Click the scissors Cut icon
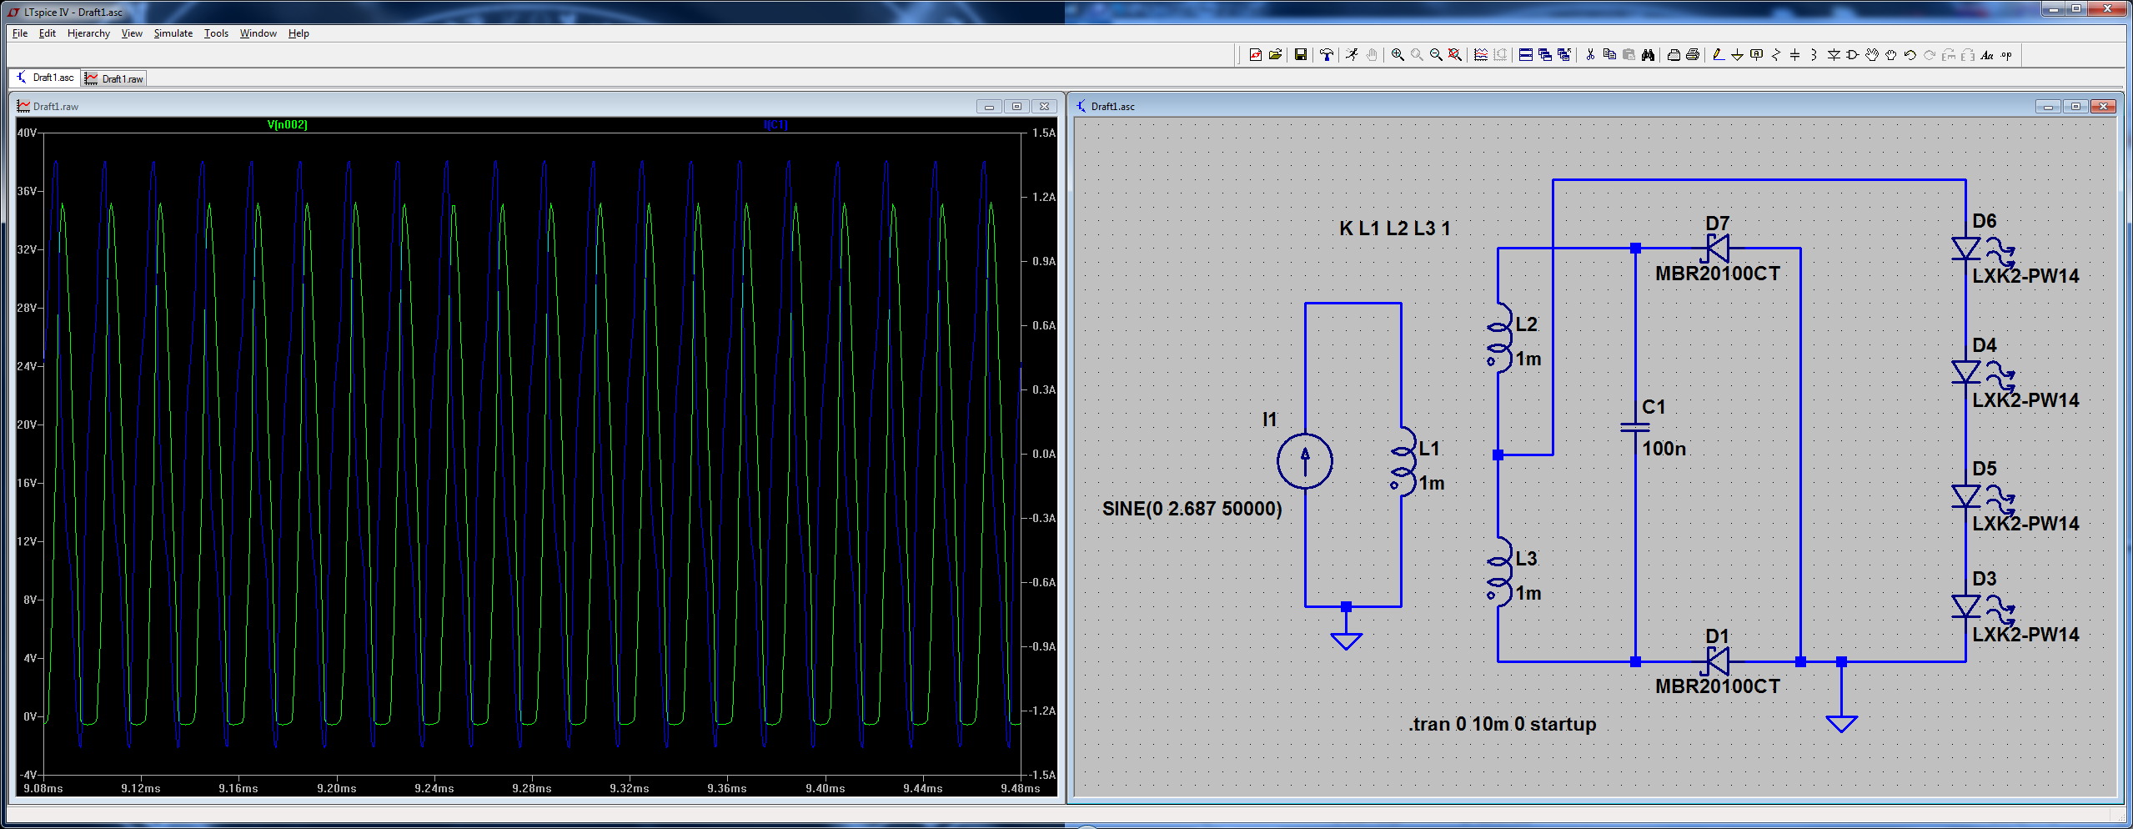This screenshot has height=829, width=2133. click(x=1590, y=55)
